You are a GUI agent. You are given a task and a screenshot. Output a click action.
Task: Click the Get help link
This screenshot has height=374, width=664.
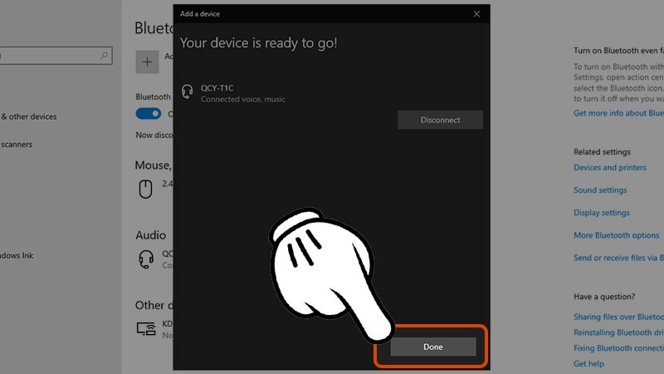[x=590, y=363]
